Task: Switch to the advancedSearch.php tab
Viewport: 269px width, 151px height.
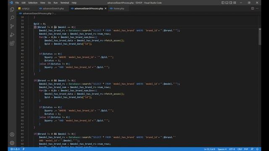Action: [x=53, y=8]
